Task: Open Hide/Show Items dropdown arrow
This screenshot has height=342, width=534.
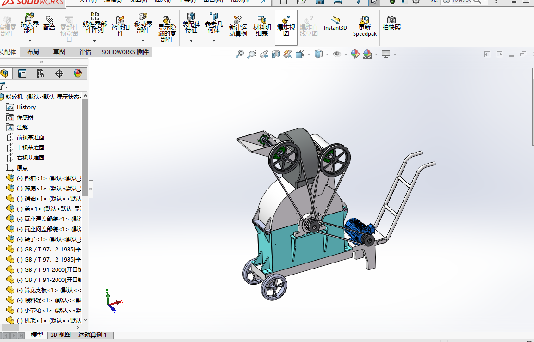Action: [x=346, y=54]
